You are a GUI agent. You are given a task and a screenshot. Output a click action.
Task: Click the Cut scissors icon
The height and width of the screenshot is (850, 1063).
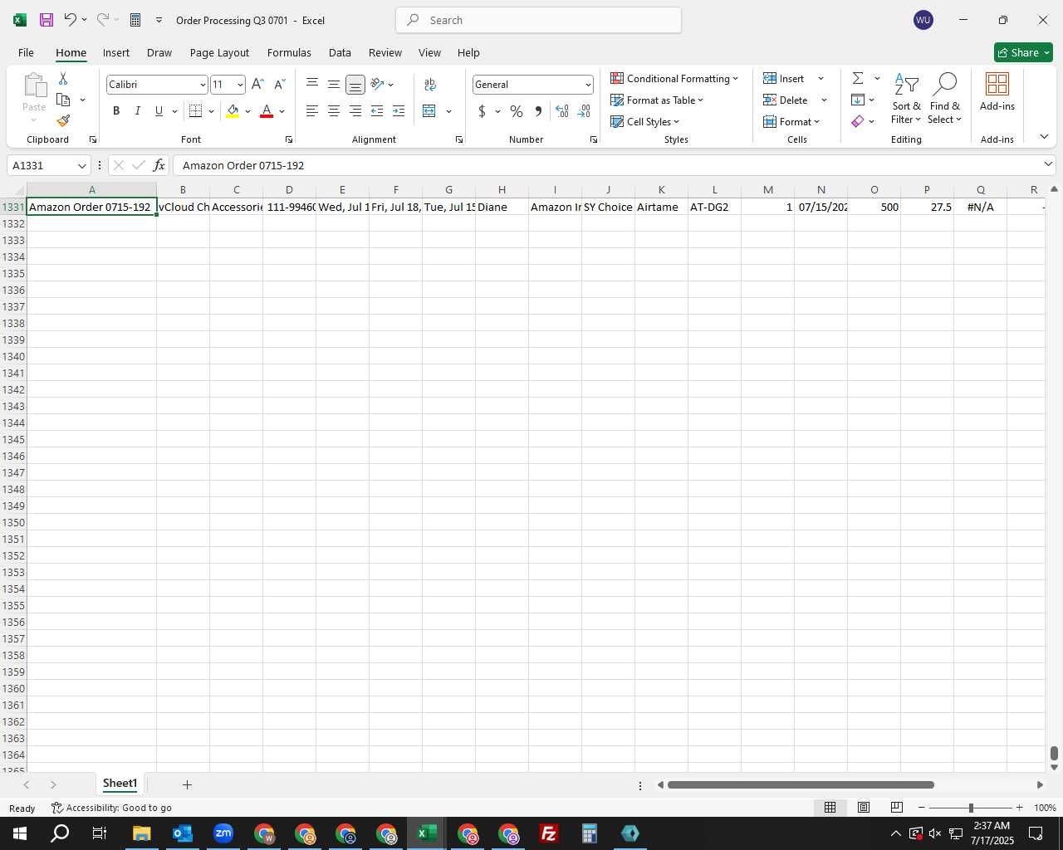point(63,78)
